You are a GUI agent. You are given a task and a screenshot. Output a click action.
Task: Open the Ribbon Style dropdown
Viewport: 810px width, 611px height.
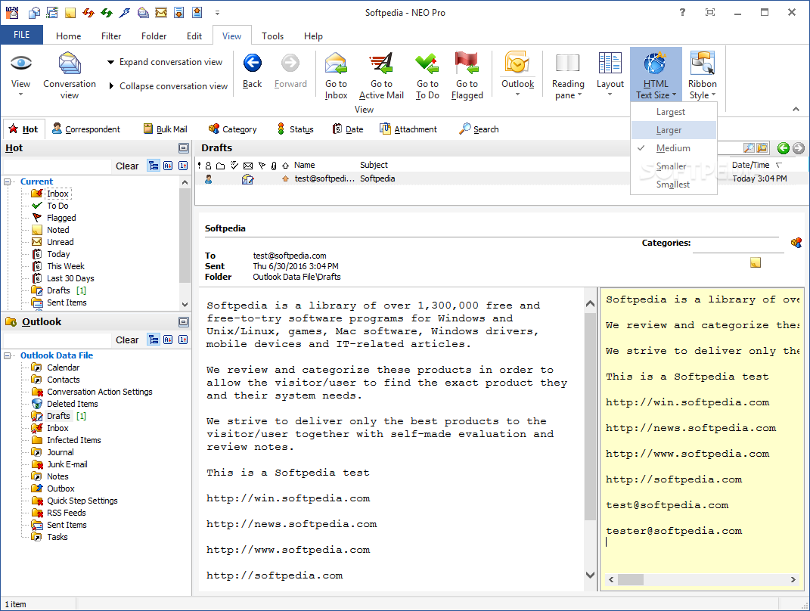click(x=702, y=75)
